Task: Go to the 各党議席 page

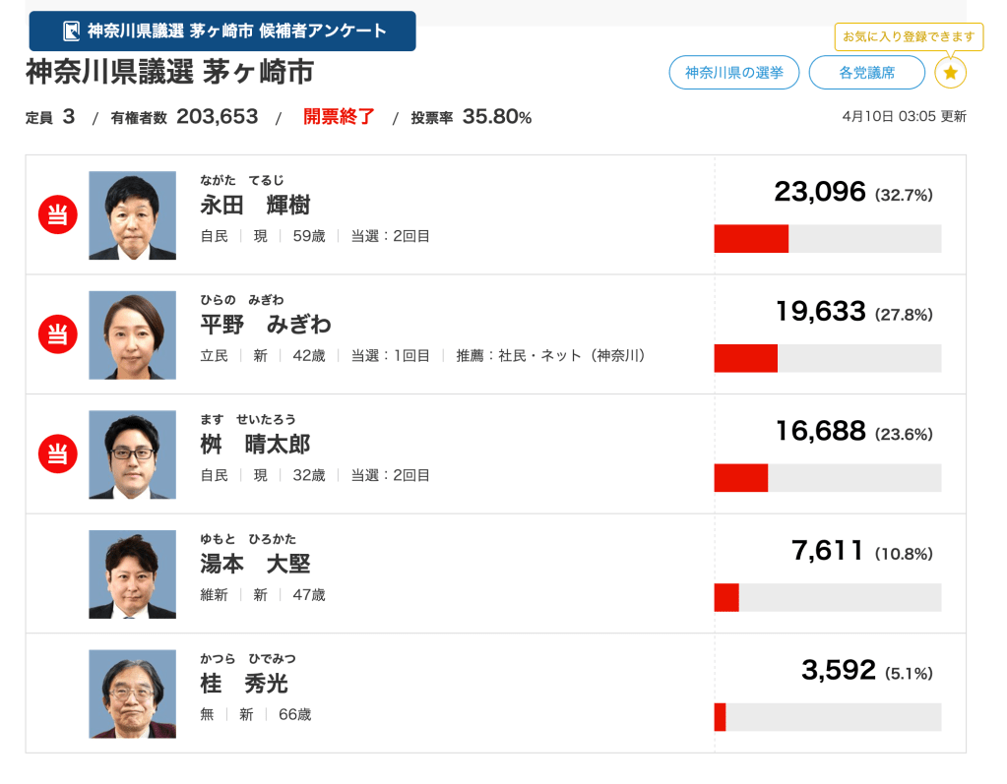Action: [x=866, y=73]
